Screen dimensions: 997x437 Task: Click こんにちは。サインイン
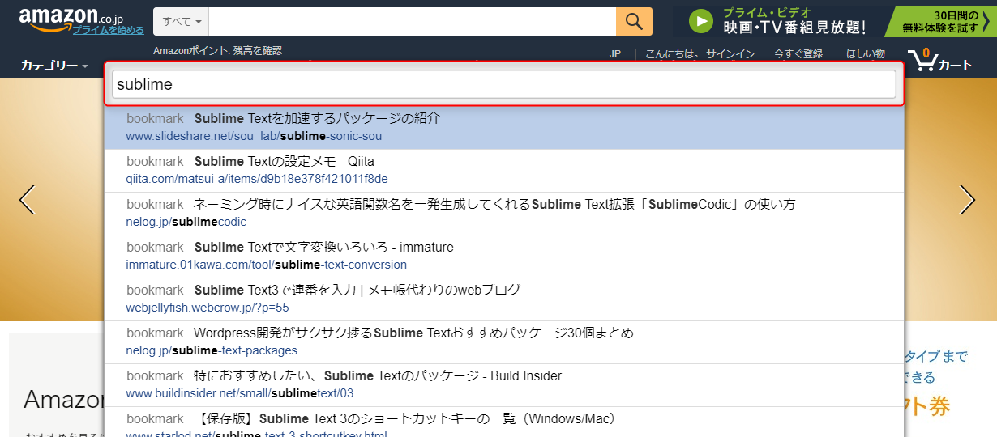point(700,54)
